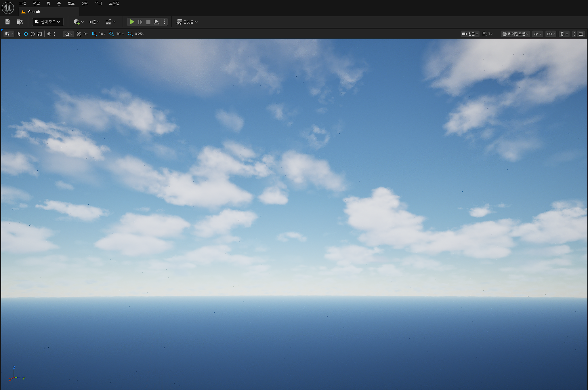Select the rotate gizmo tool
The image size is (588, 390).
point(33,34)
